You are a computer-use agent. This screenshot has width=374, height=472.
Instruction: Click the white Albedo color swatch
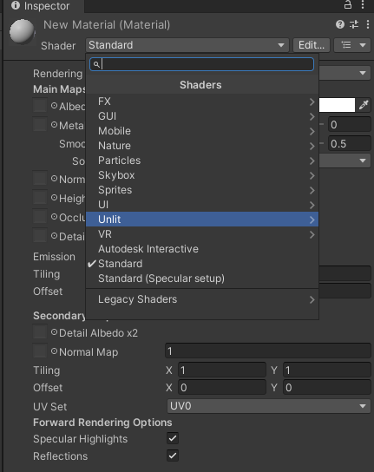coord(337,105)
